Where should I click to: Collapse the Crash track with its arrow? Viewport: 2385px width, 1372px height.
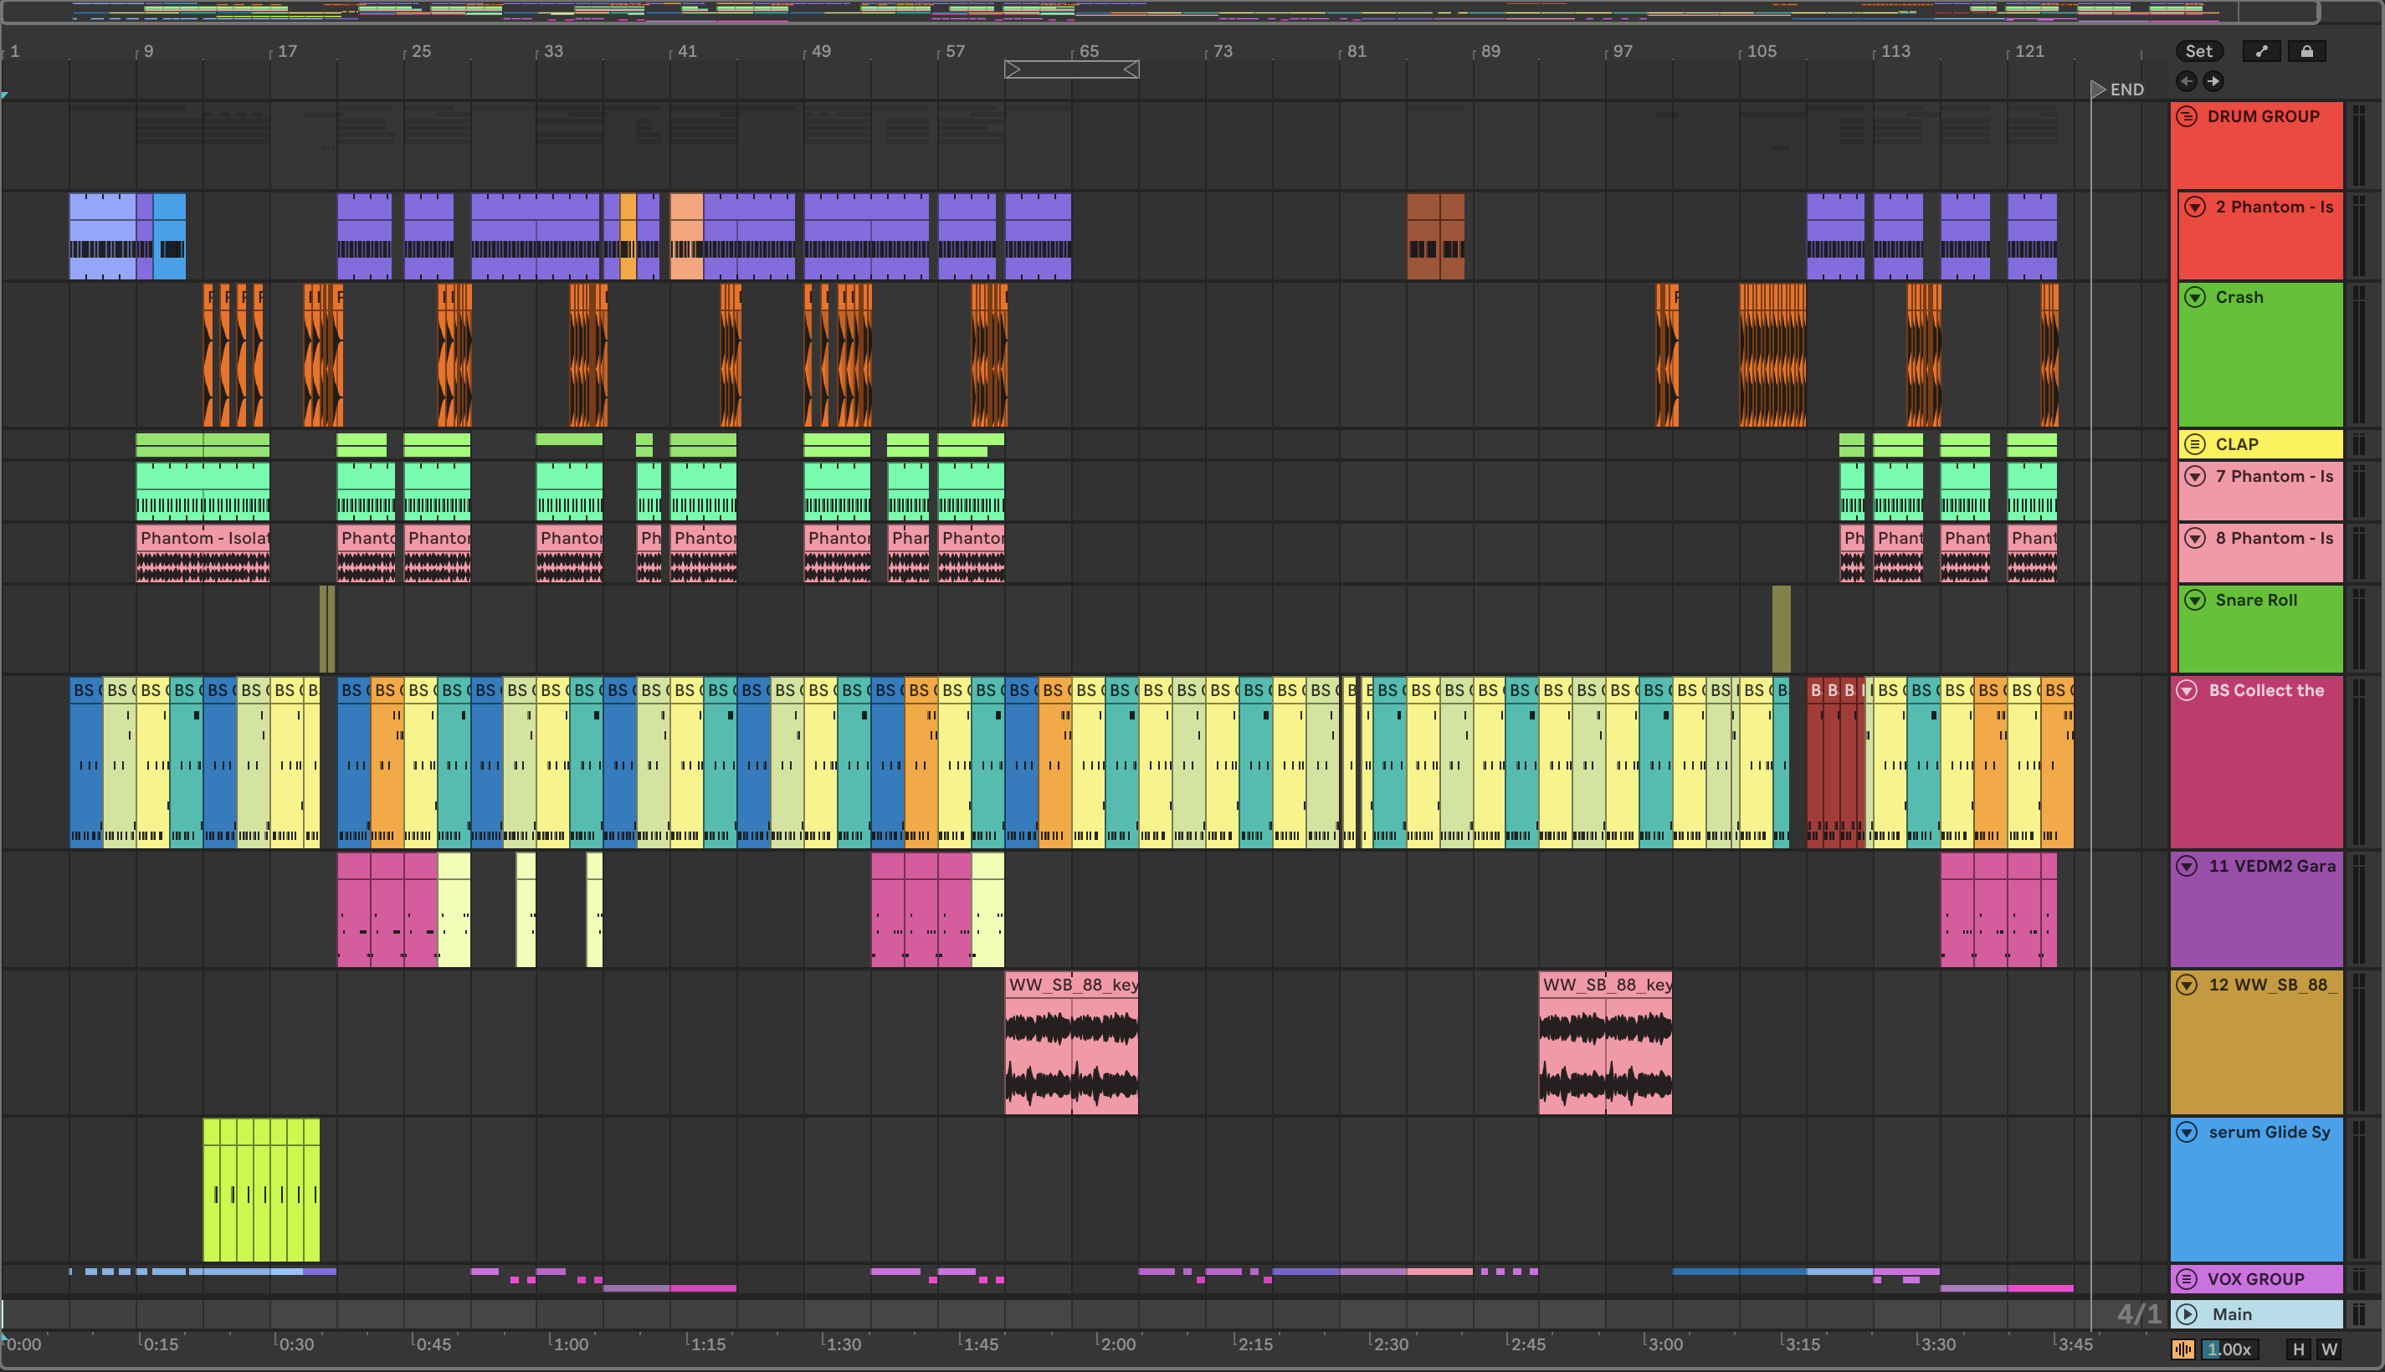click(x=2195, y=297)
